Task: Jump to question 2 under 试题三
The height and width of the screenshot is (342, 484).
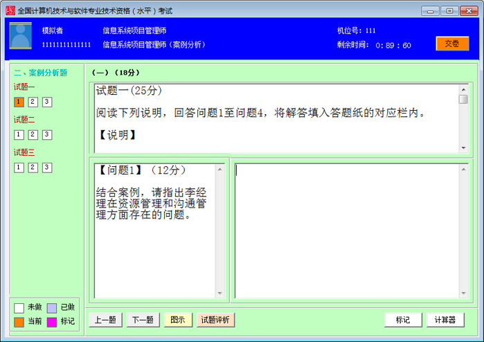Action: click(33, 168)
